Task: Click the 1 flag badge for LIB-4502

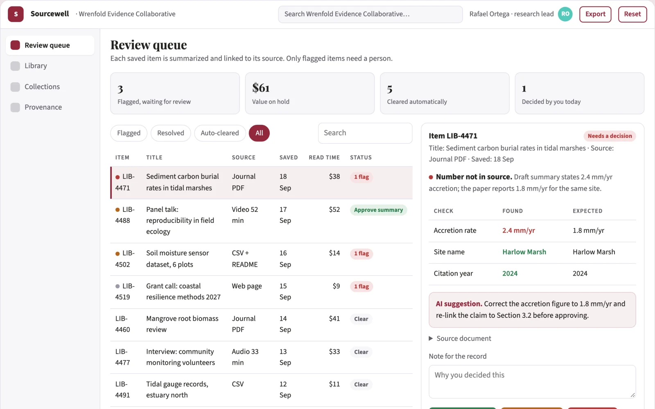Action: tap(361, 254)
